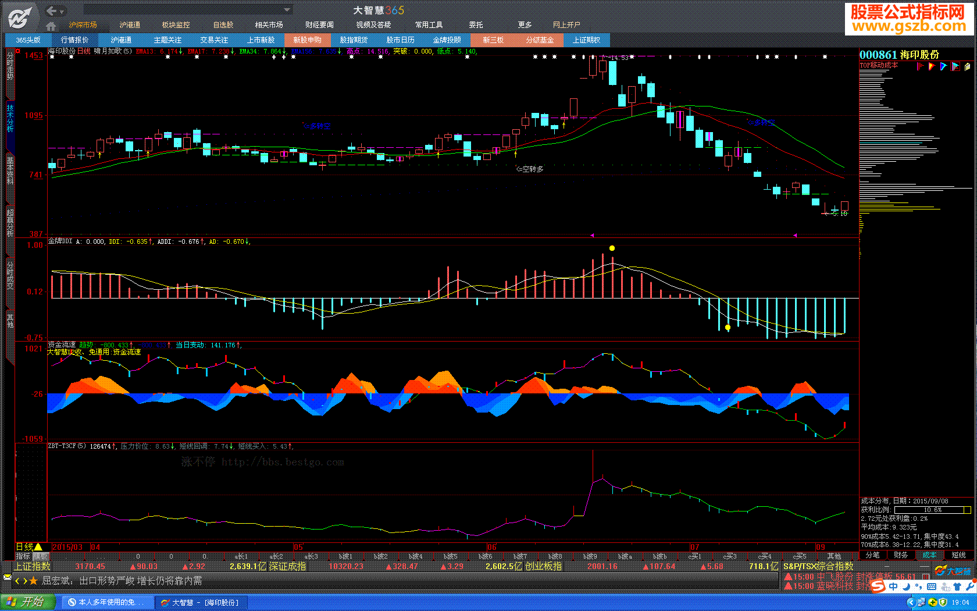Viewport: 977px width, 611px height.
Task: Switch to the 新股申购 tab
Action: coord(307,40)
